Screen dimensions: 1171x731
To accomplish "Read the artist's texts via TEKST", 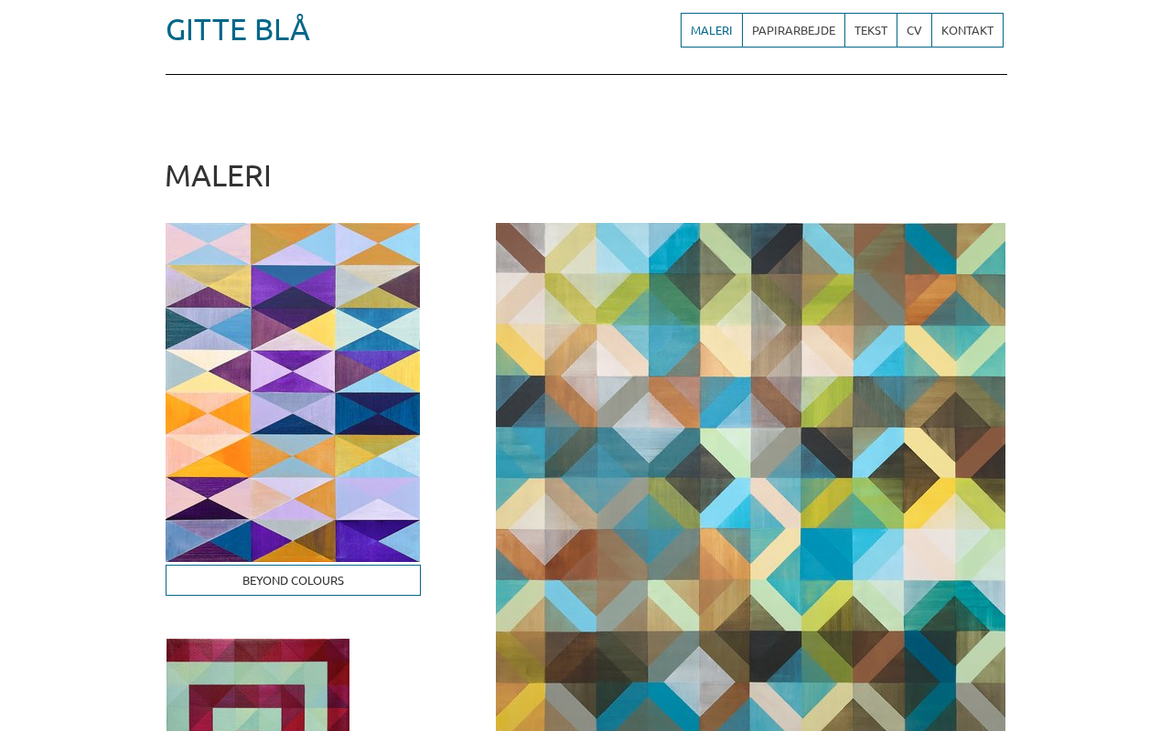I will click(871, 30).
